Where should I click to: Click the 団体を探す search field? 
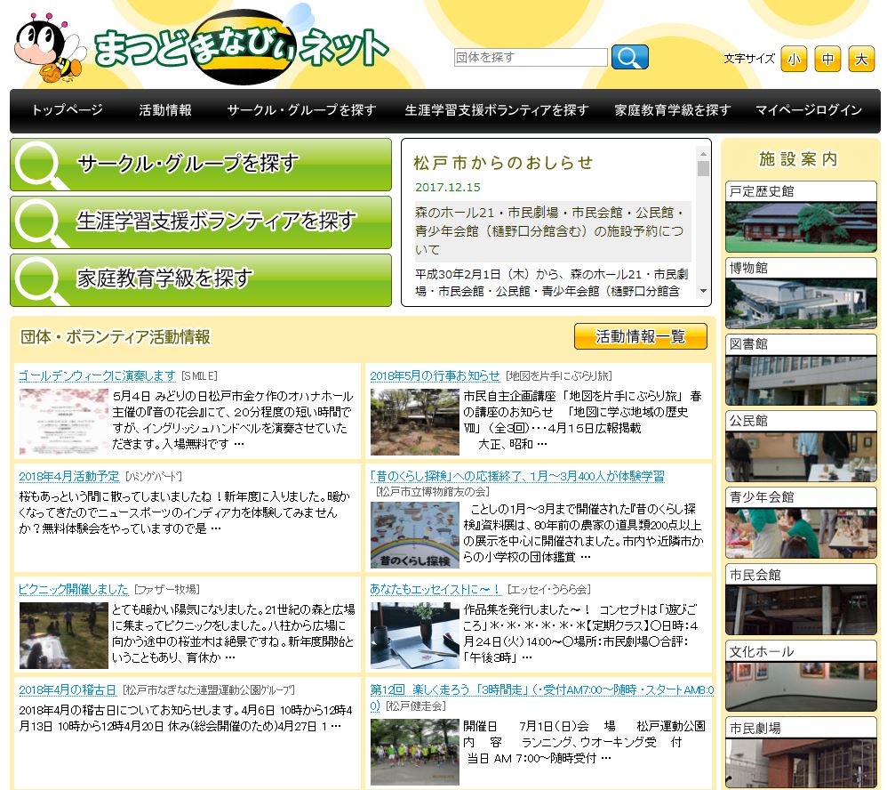click(x=531, y=58)
